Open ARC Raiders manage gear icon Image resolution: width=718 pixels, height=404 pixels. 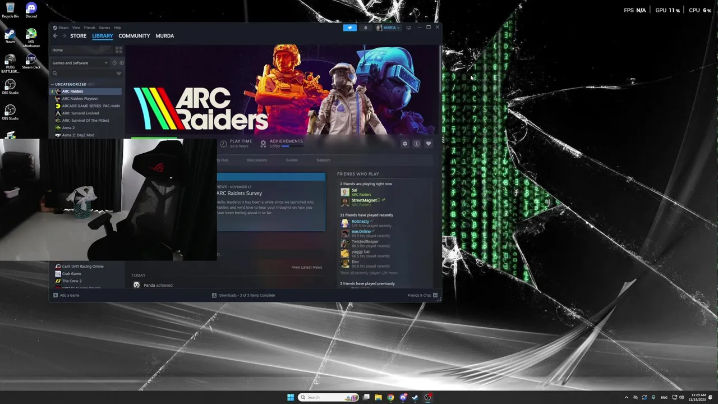(x=405, y=144)
